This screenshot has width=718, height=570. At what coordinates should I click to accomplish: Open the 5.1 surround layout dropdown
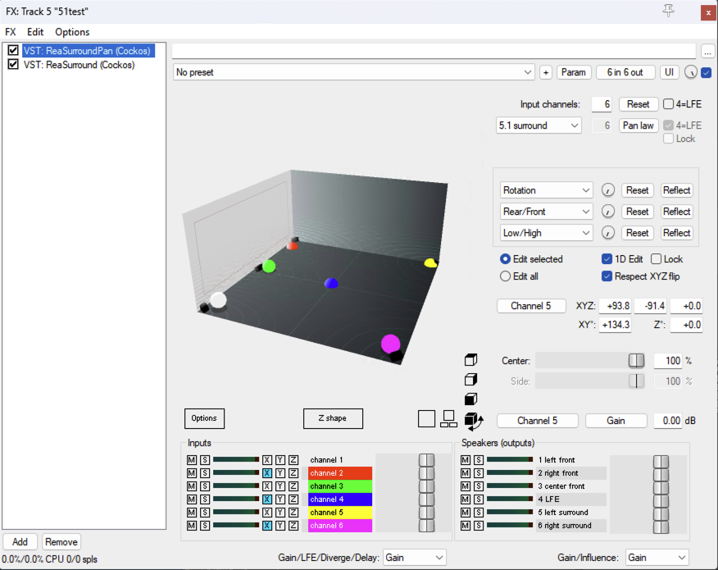click(539, 126)
